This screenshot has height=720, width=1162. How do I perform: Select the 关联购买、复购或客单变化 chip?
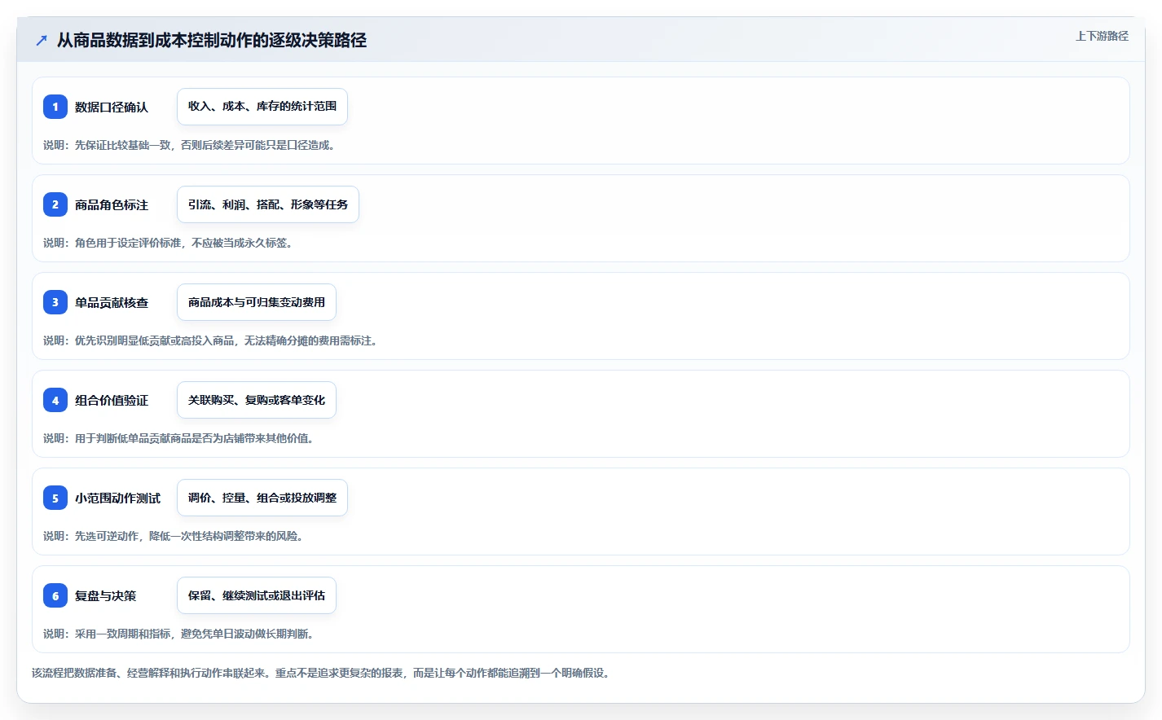[x=257, y=400]
